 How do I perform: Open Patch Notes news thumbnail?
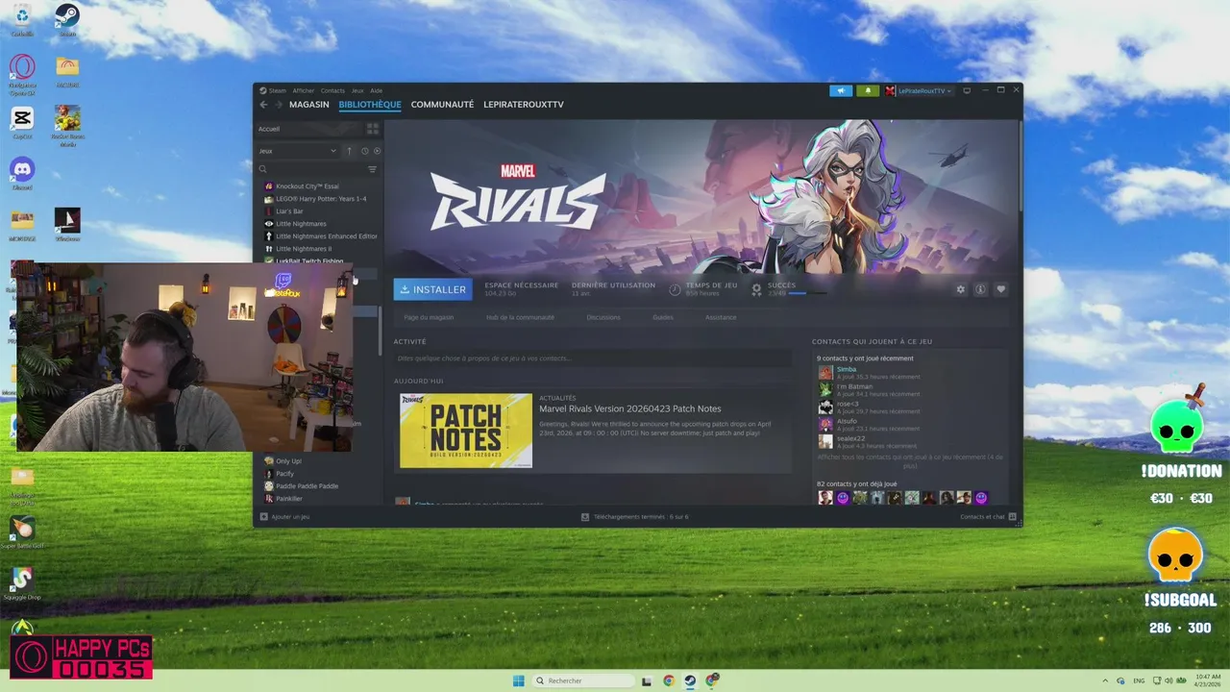pyautogui.click(x=466, y=431)
